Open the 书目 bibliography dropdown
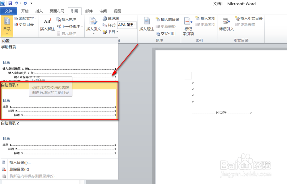The height and width of the screenshot is (184, 287). point(110,32)
